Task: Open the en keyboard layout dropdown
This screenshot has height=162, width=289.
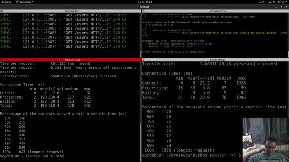Action: pos(261,2)
